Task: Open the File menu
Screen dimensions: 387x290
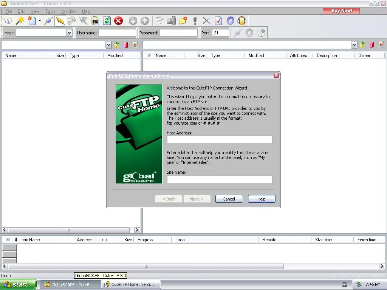Action: [9, 11]
